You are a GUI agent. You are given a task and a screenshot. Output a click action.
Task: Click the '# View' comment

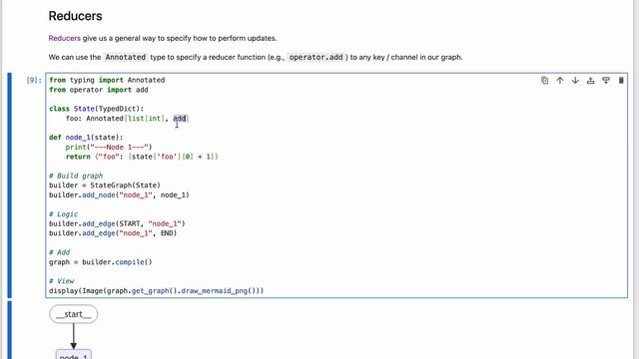[62, 281]
